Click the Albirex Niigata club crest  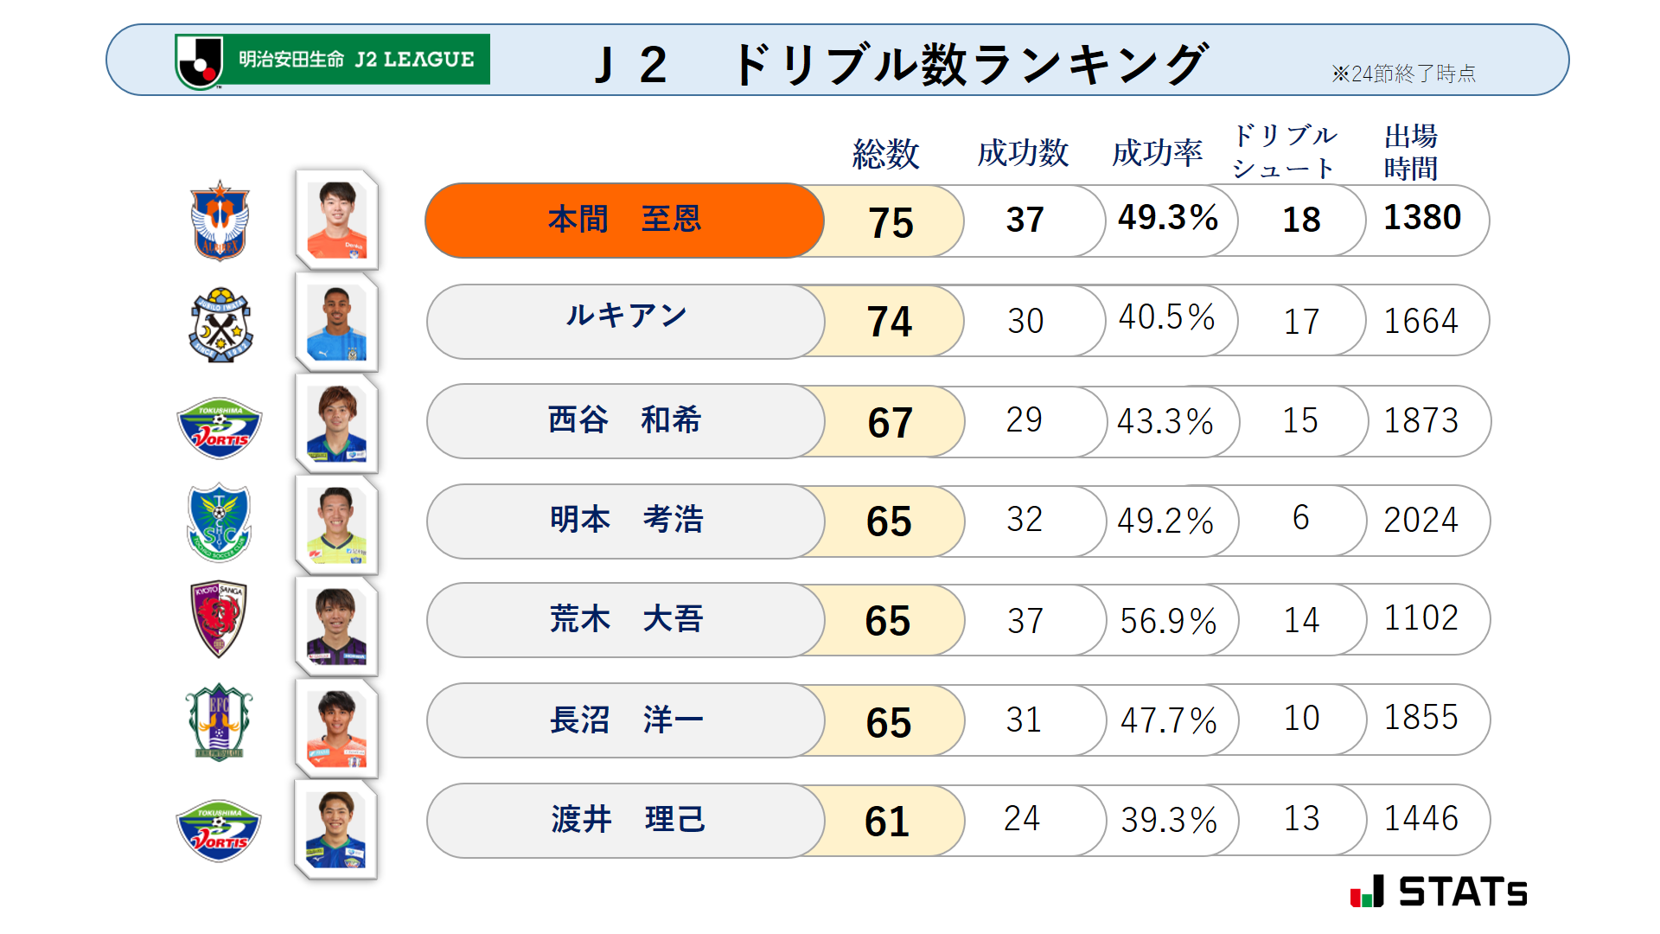(220, 221)
